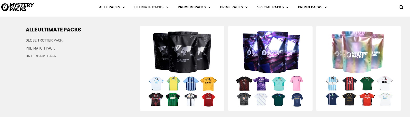Image resolution: width=410 pixels, height=117 pixels.
Task: Expand the Alle Packs chevron
Action: point(124,7)
